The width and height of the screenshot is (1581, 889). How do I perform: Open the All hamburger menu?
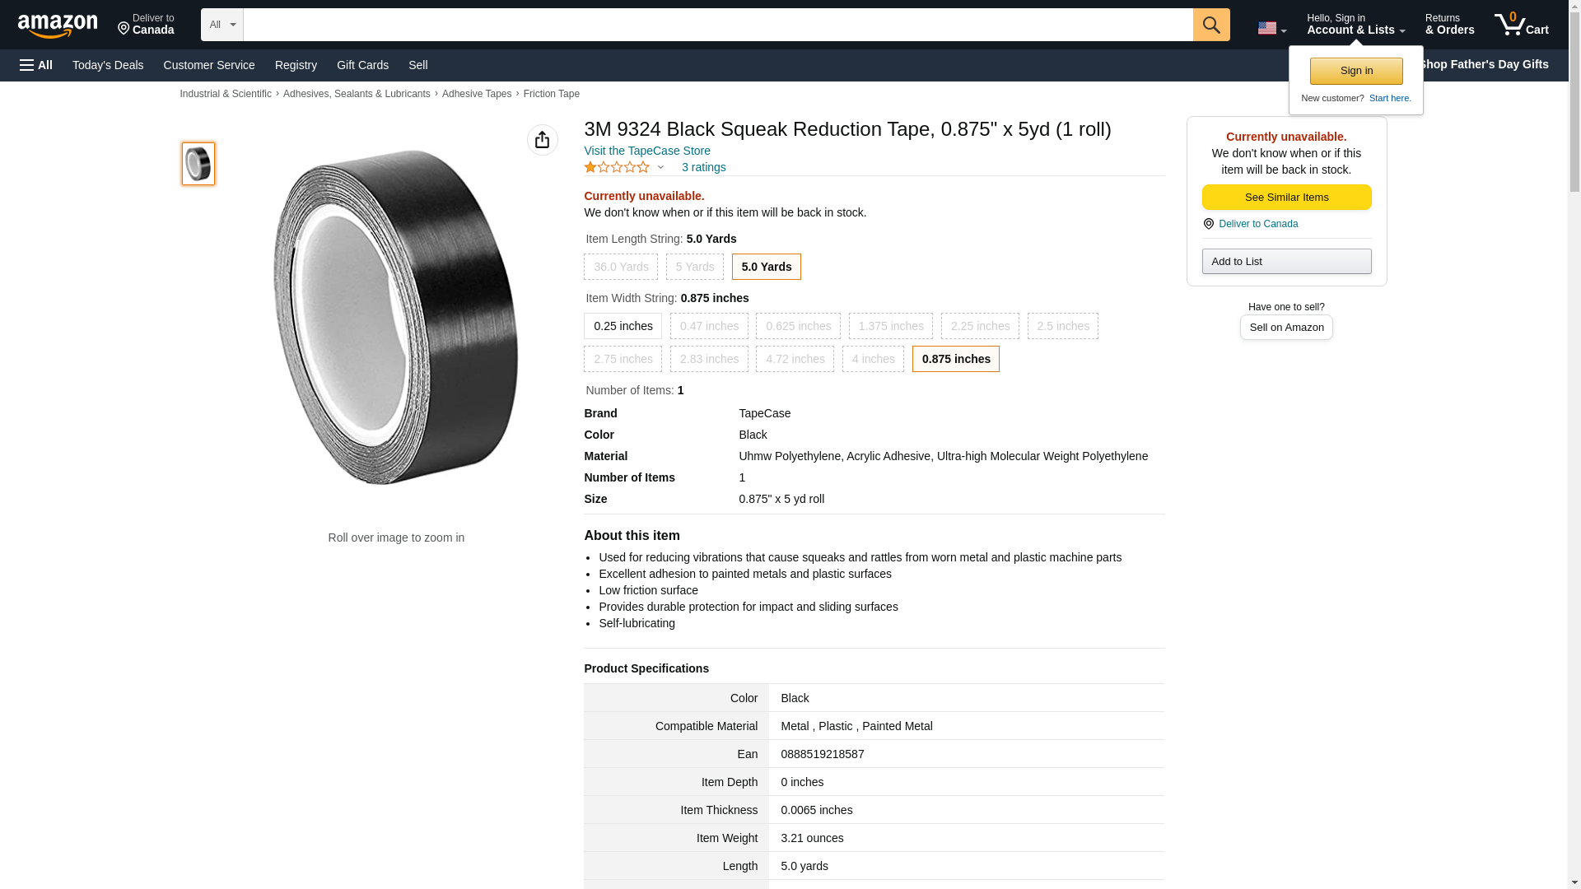tap(36, 65)
